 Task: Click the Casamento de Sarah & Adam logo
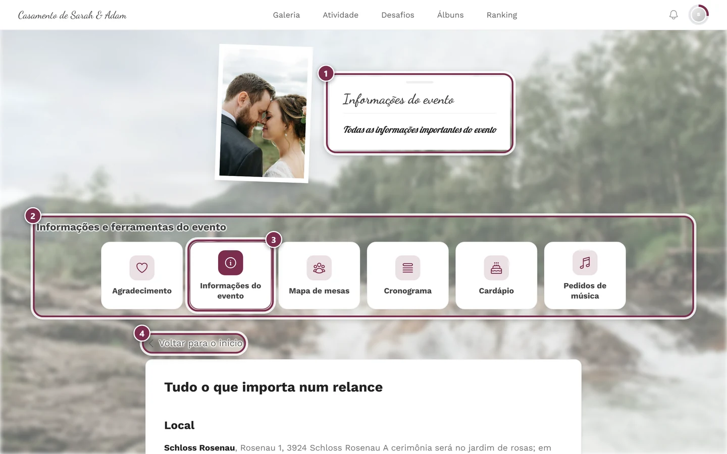[72, 15]
